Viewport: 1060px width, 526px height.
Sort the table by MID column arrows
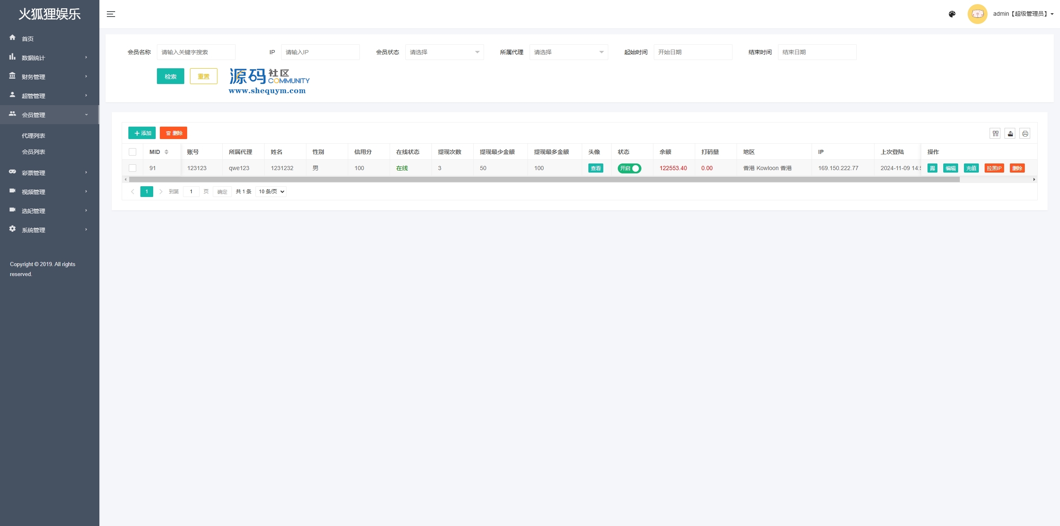pos(166,152)
